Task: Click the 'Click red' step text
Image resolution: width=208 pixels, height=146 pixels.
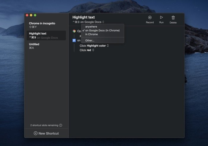Action: [x=85, y=50]
